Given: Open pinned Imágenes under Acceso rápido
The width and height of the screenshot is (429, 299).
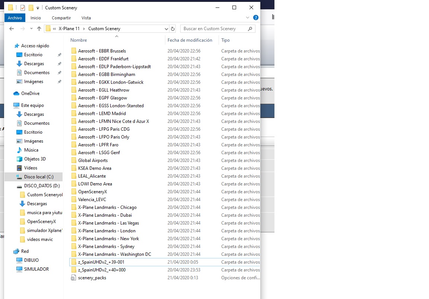Looking at the screenshot, I should tap(34, 82).
